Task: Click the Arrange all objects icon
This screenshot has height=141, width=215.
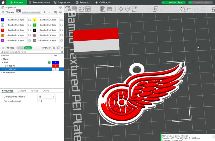Action: pyautogui.click(x=88, y=9)
